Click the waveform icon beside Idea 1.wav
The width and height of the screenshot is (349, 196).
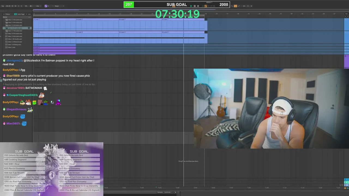coord(6,47)
